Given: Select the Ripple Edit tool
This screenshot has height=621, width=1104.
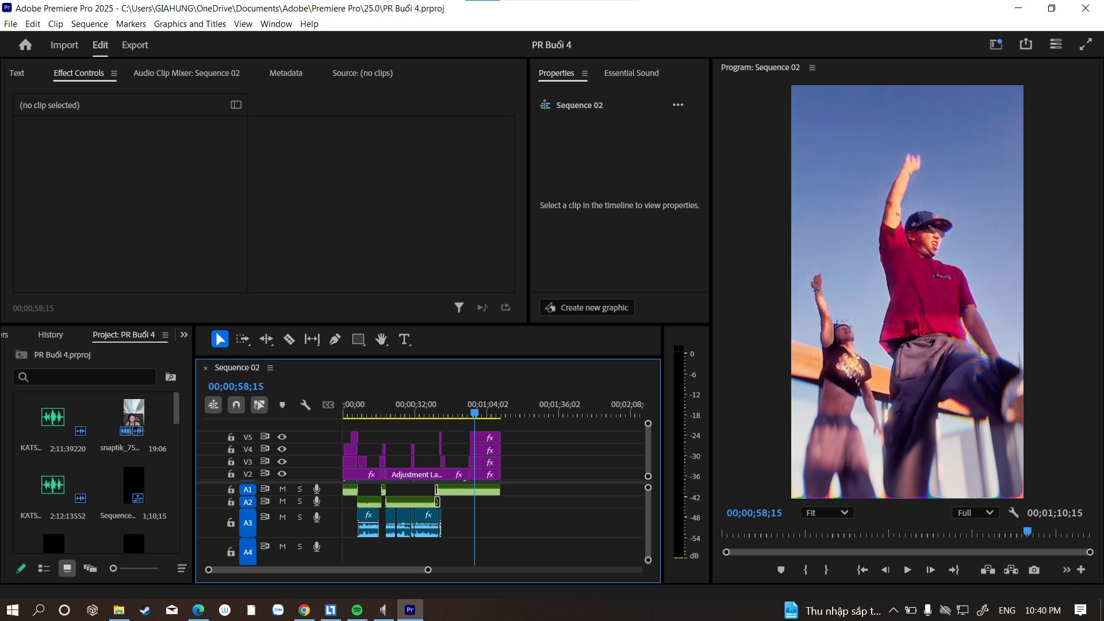Looking at the screenshot, I should point(266,339).
